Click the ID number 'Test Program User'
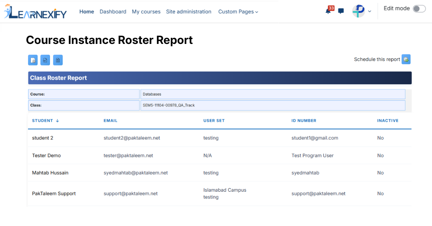Viewport: 432px width, 226px height. [x=312, y=156]
